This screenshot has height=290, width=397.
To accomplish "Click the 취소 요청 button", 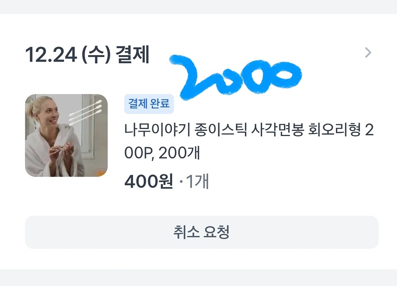I will point(202,232).
